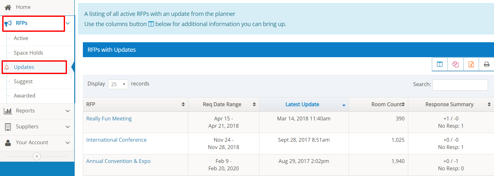Click the Reports bar chart icon

tap(8, 111)
